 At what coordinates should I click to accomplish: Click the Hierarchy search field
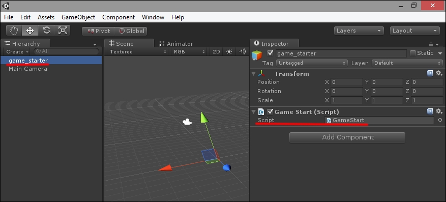[x=66, y=51]
